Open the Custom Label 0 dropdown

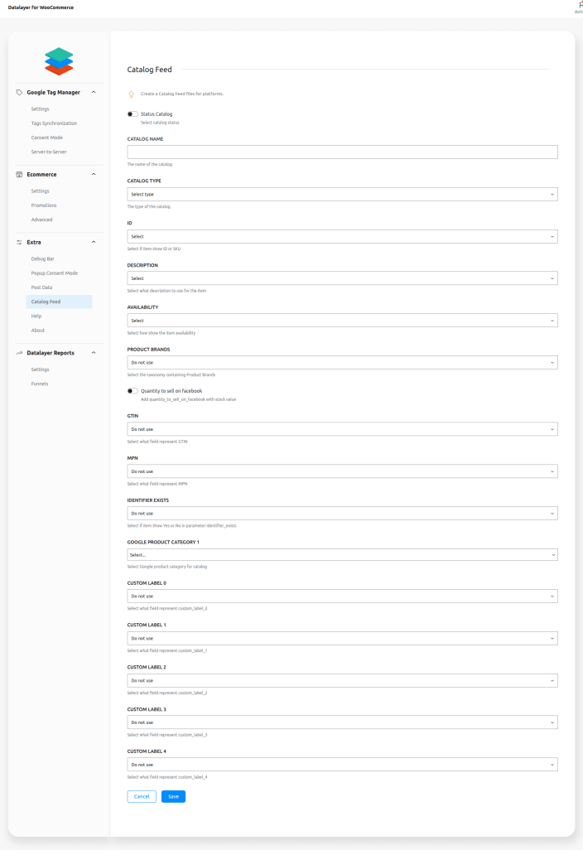[342, 596]
